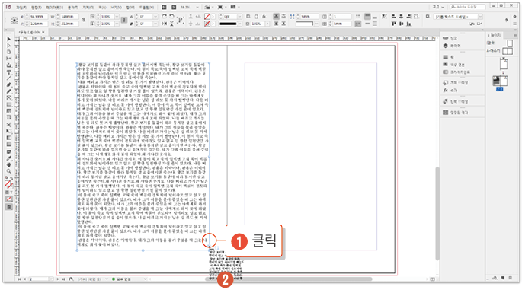The width and height of the screenshot is (522, 293).
Task: Apply None using the toolbox button
Action: click(x=9, y=199)
